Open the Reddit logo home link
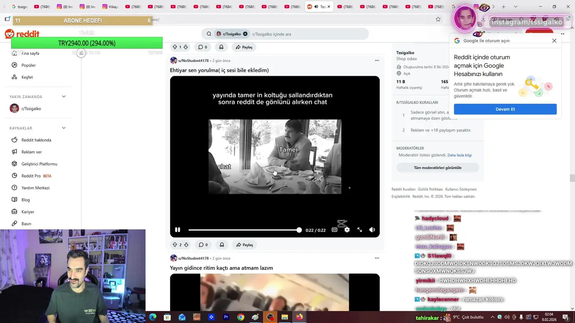 pos(22,34)
